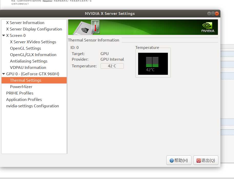Image resolution: width=234 pixels, height=179 pixels.
Task: Select Thermal Settings item
Action: pos(34,80)
